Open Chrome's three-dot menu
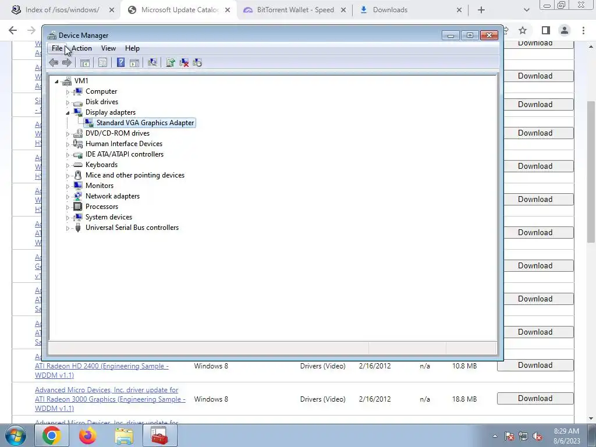Screen dimensions: 596x447 [x=583, y=30]
